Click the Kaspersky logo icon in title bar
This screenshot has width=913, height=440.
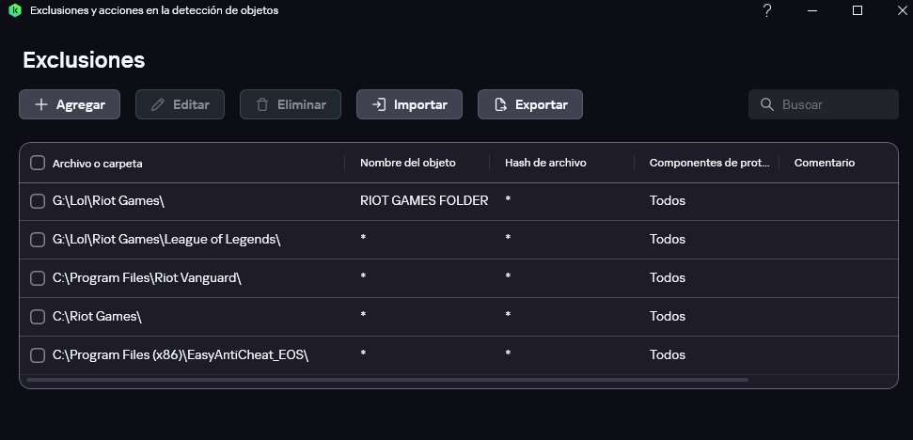[14, 10]
